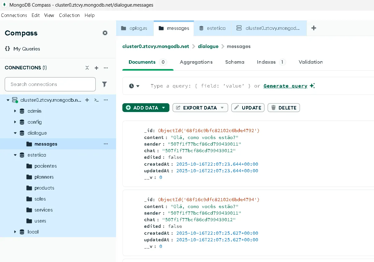Click the filter connections funnel icon
The height and width of the screenshot is (262, 374).
[x=104, y=84]
